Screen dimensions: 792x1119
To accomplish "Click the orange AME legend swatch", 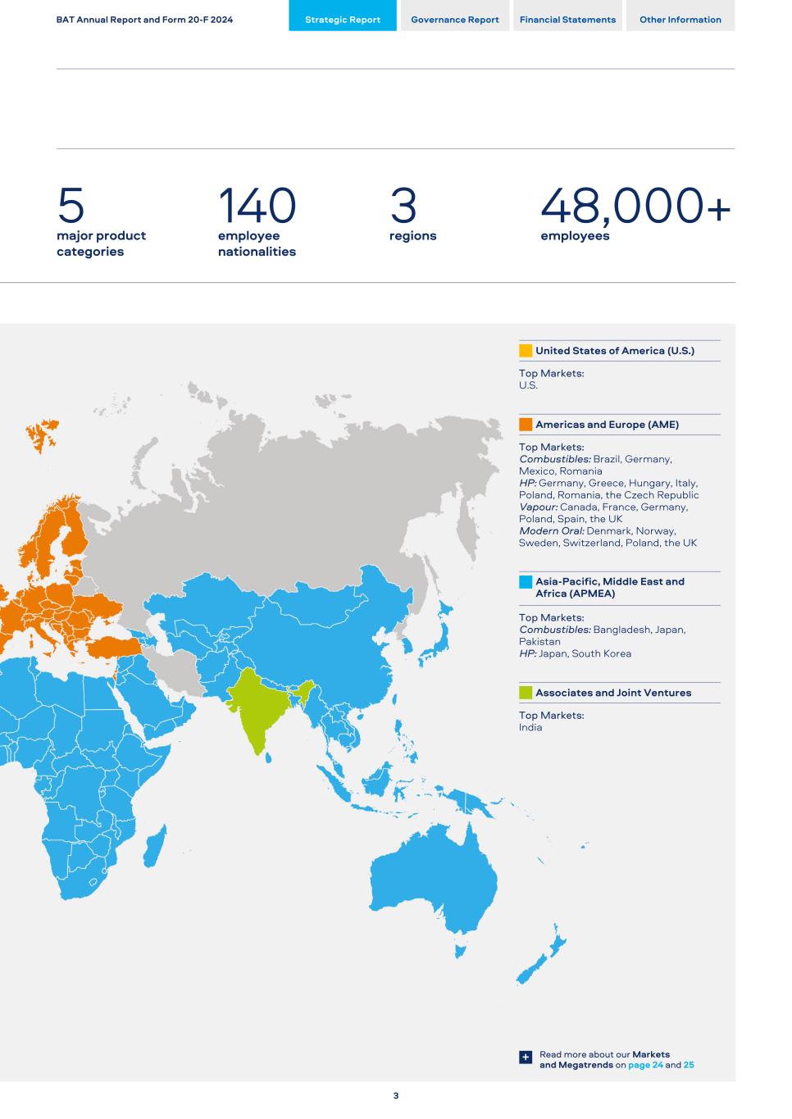I will pyautogui.click(x=526, y=425).
